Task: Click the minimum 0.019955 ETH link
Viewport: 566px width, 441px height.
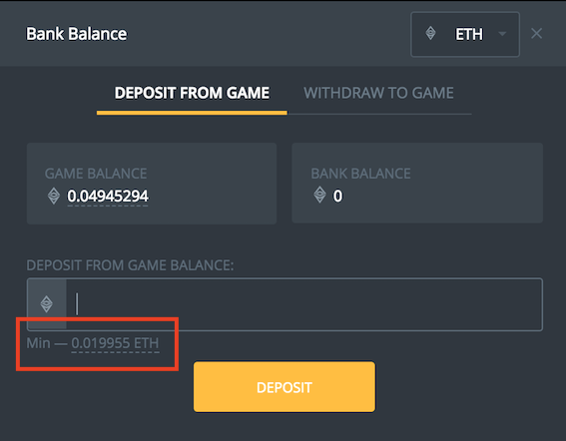Action: pos(115,343)
